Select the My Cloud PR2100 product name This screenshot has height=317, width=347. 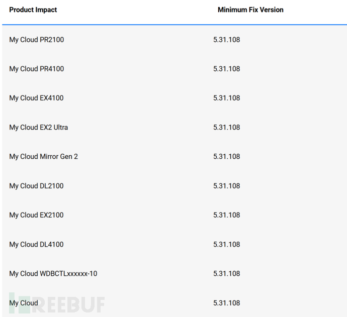(x=36, y=40)
